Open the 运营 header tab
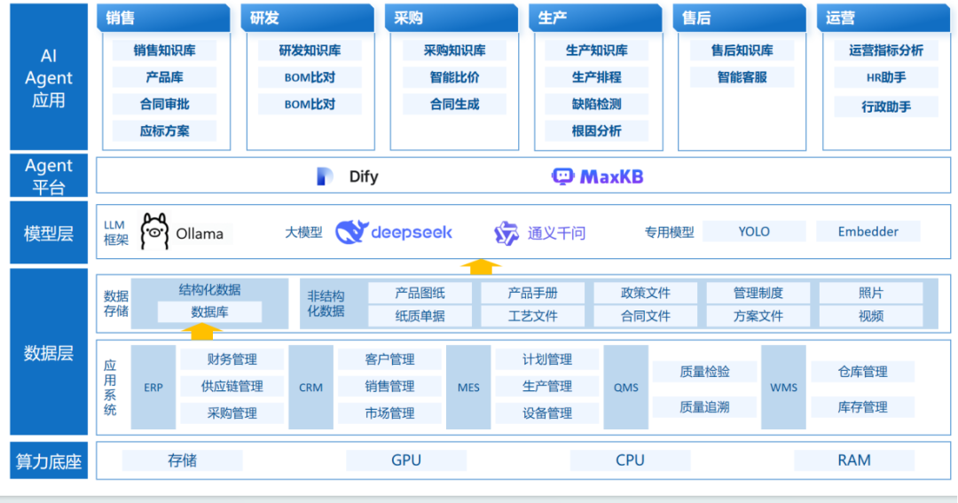This screenshot has height=503, width=958. coord(883,19)
